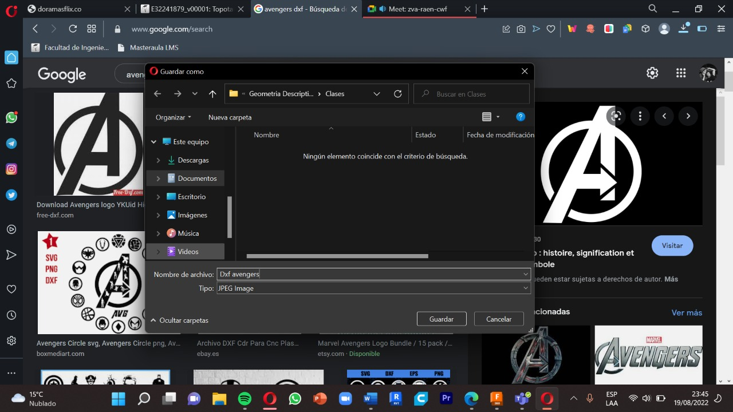Open Organizar menu
Viewport: 733px width, 412px height.
pos(174,117)
